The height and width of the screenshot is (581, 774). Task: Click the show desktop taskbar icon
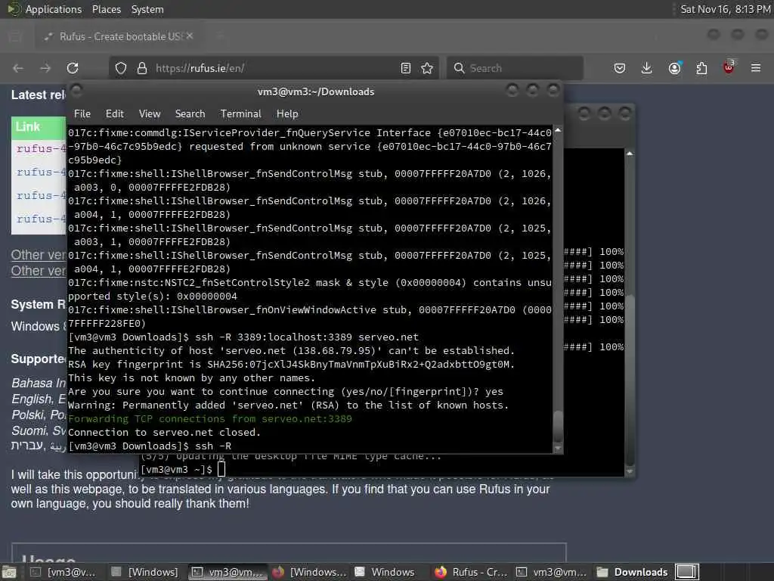tap(9, 572)
